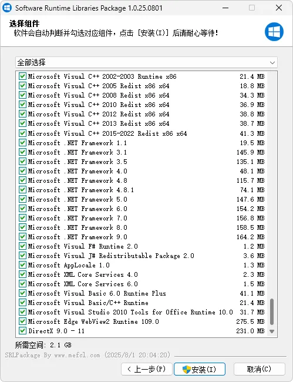Image resolution: width=293 pixels, height=382 pixels.
Task: Cancel setup with the 取消(C) button
Action: 259,369
